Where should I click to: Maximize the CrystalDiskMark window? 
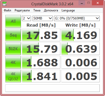coord(89,3)
